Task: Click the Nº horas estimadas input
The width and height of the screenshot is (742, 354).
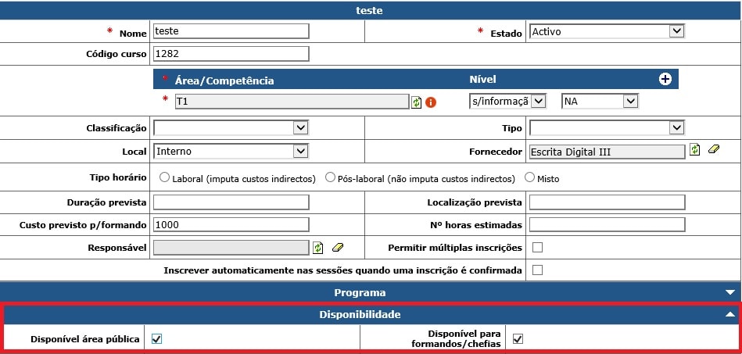Action: [608, 225]
